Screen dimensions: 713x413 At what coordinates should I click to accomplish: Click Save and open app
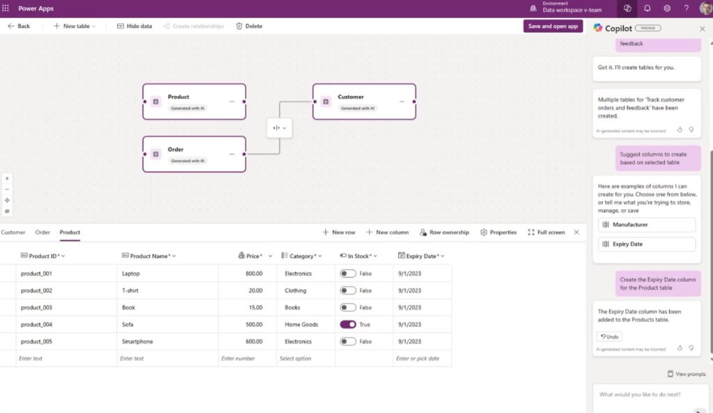(553, 26)
